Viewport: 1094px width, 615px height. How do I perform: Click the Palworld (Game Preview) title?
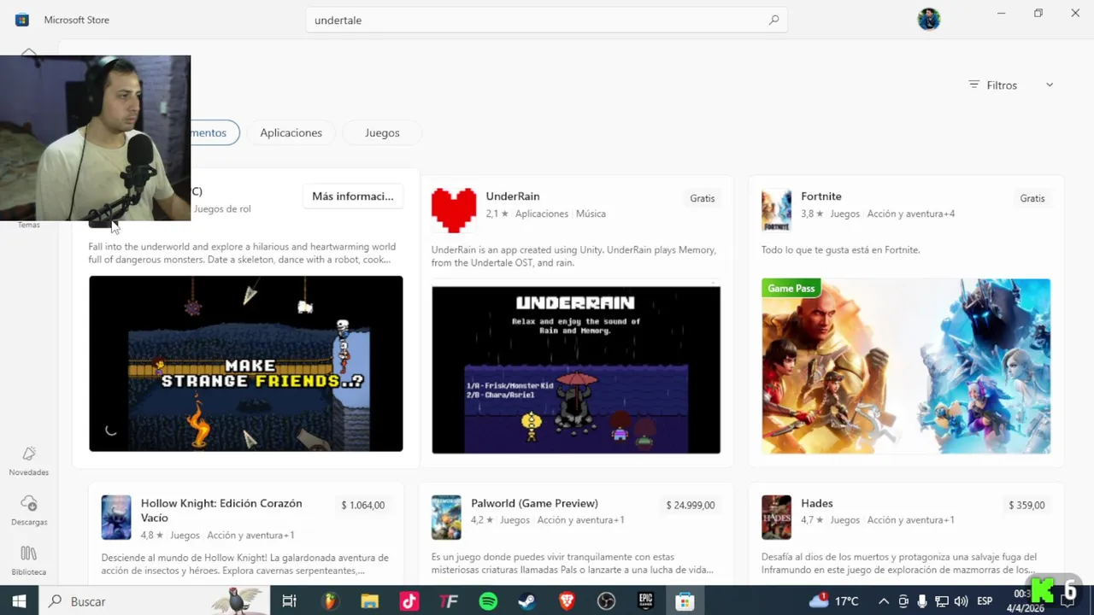point(534,503)
